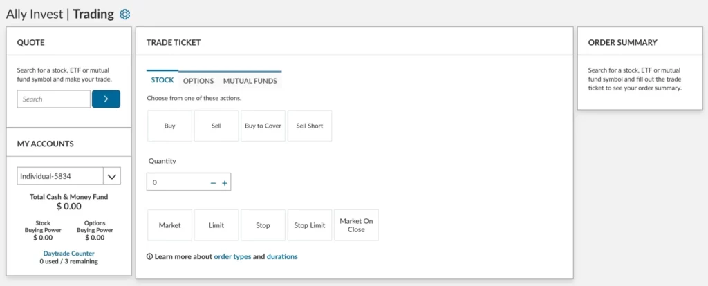Viewport: 708px width, 286px height.
Task: Expand the Individual-5834 account dropdown
Action: point(111,176)
